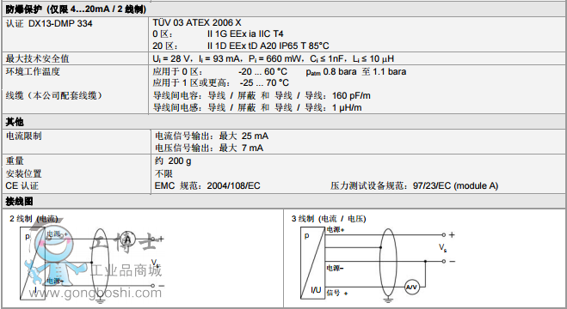Screen dimensions: 567x309
Task: Select the '电流限制' row label
Action: coord(23,136)
